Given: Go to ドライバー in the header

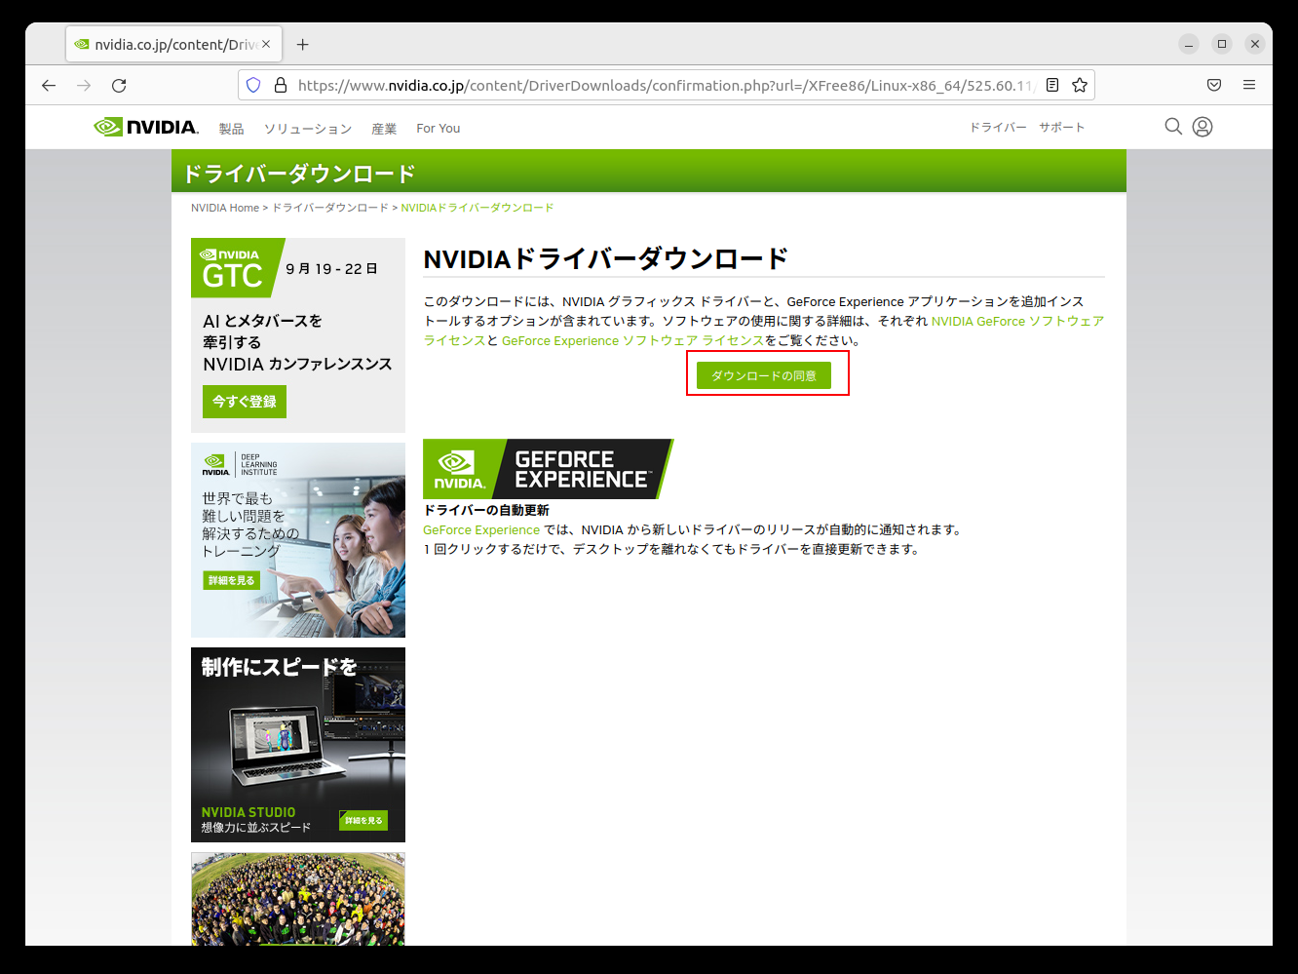Looking at the screenshot, I should coord(998,128).
